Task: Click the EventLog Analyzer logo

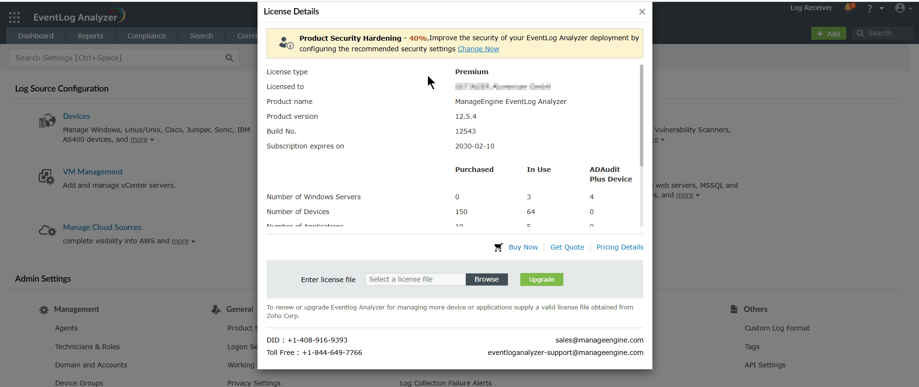Action: click(x=79, y=16)
